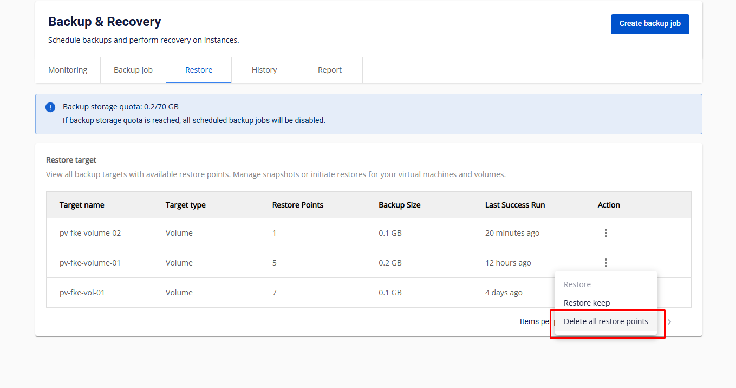Click the Restore Points column header
Image resolution: width=736 pixels, height=388 pixels.
click(x=297, y=205)
